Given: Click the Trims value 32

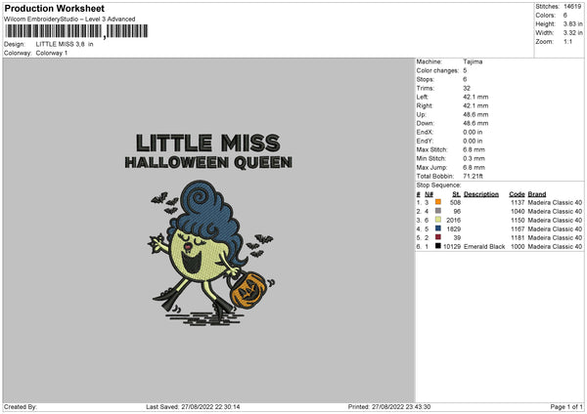Looking at the screenshot, I should (x=467, y=88).
